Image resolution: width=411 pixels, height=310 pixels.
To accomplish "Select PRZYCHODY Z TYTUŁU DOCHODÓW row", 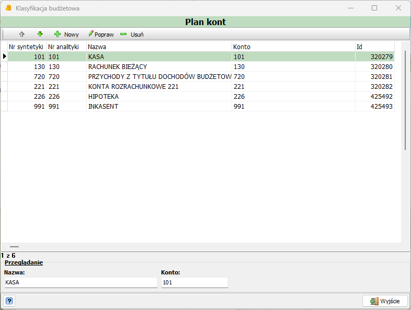I will 201,76.
